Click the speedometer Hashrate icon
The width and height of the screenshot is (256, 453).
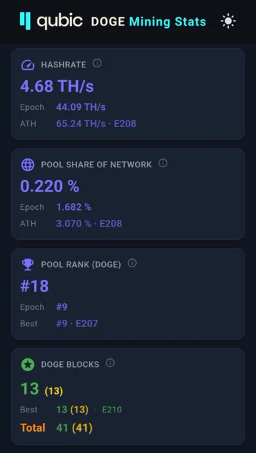[28, 65]
